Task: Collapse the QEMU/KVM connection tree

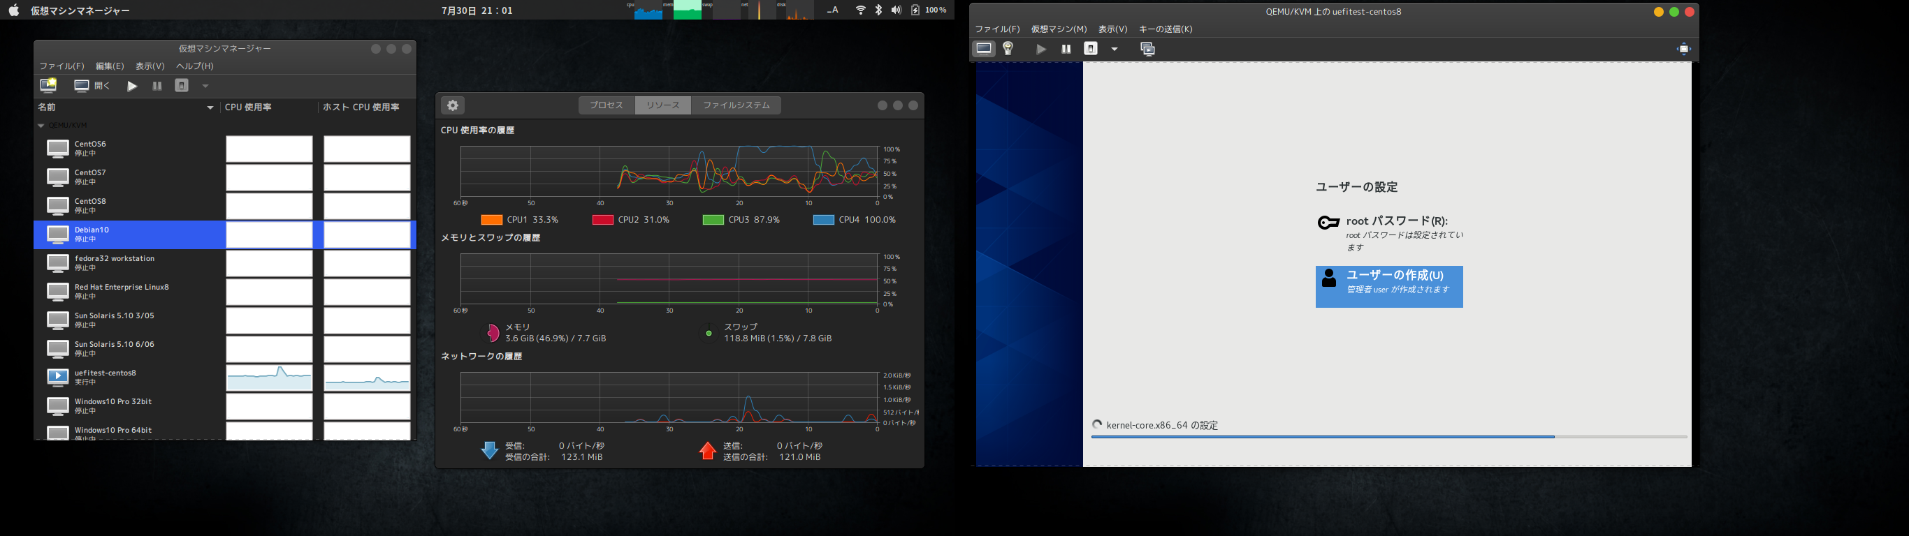Action: 41,126
